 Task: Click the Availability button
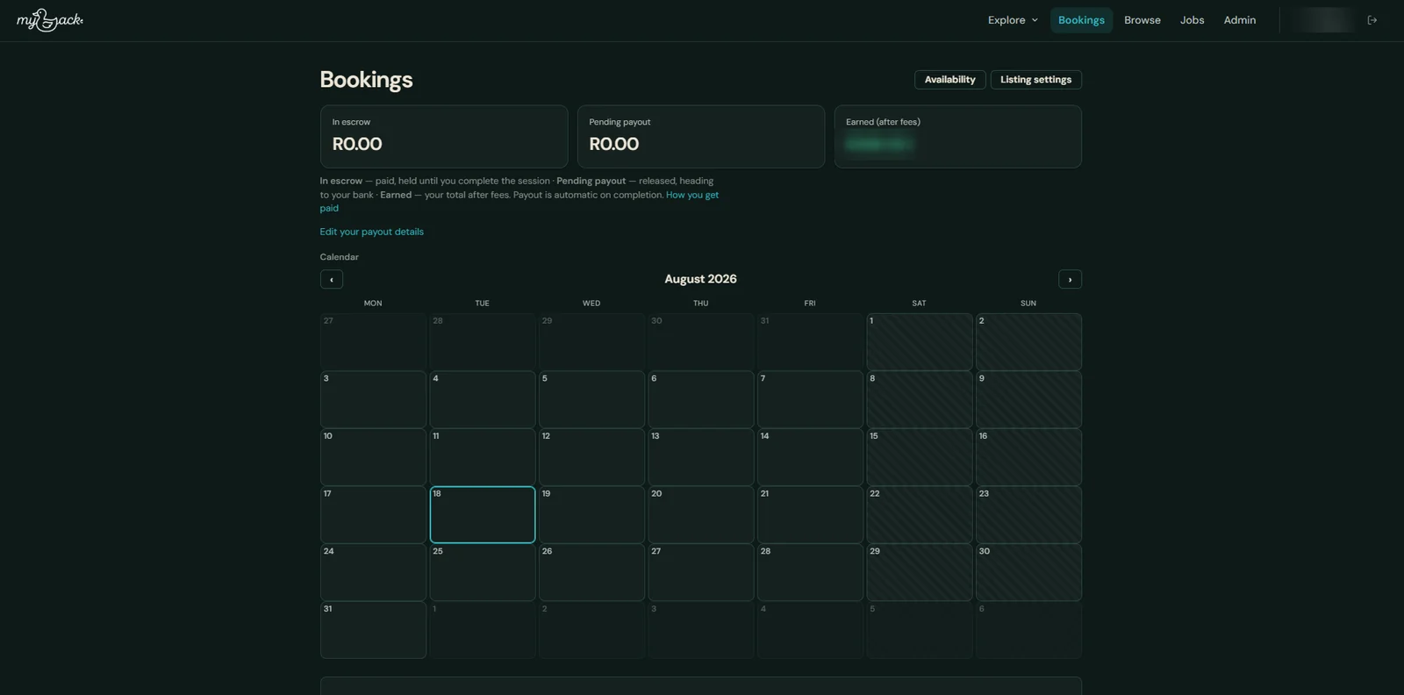[949, 80]
